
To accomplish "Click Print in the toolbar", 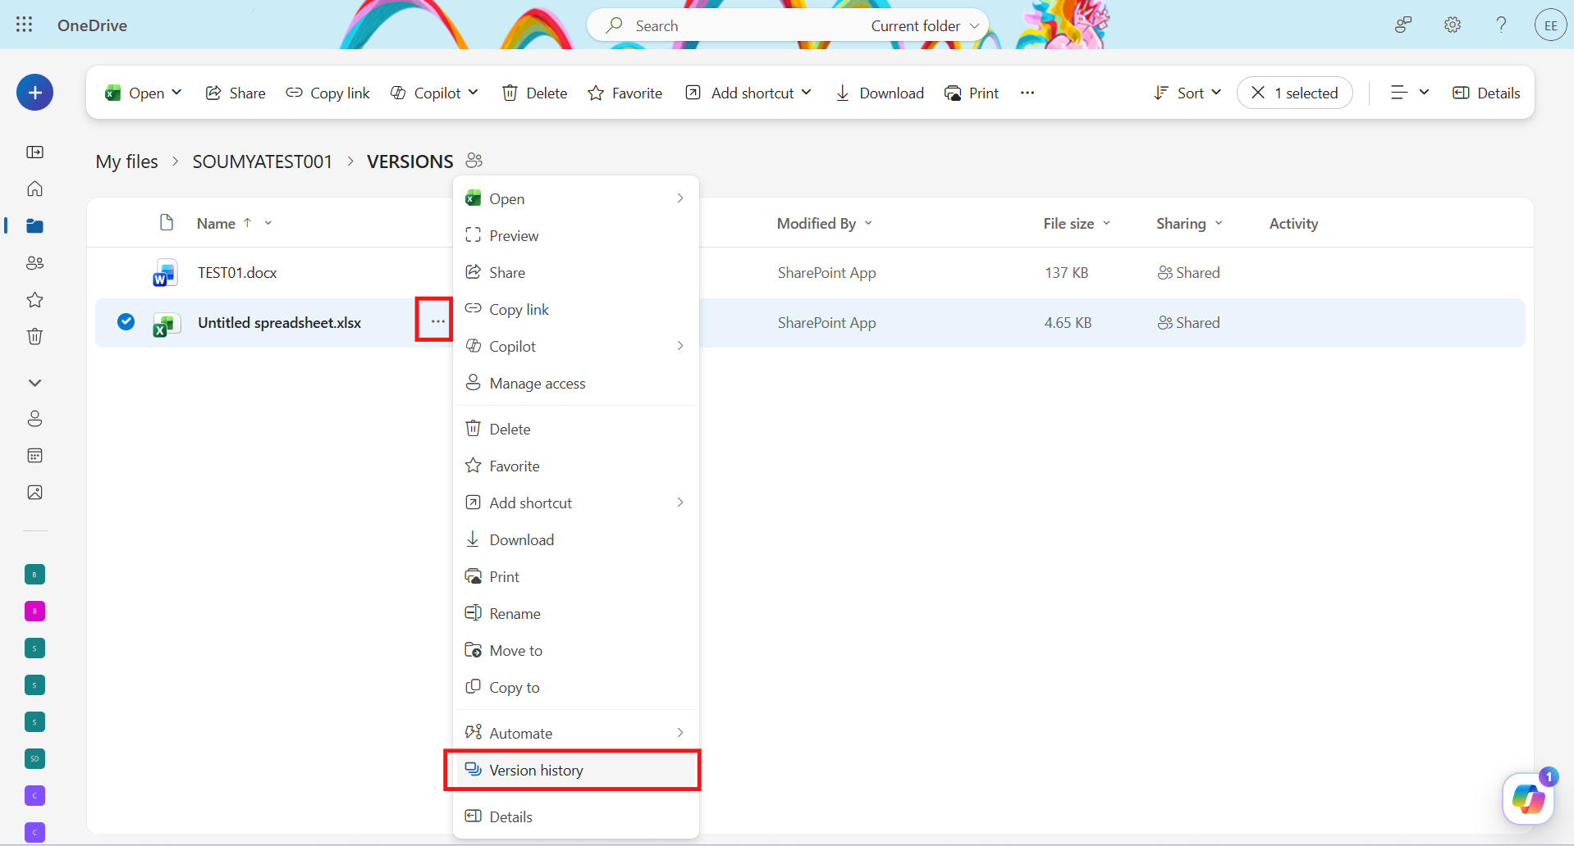I will (972, 93).
